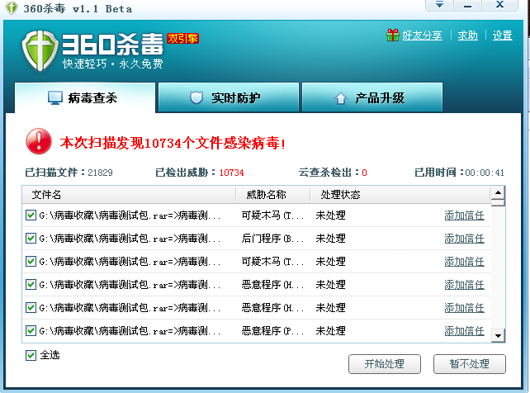Image resolution: width=530 pixels, height=393 pixels.
Task: Toggle the second 恶意程序 (H row checkbox
Action: tap(31, 307)
